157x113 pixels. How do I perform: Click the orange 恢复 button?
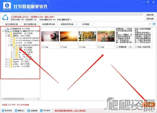coord(149,105)
